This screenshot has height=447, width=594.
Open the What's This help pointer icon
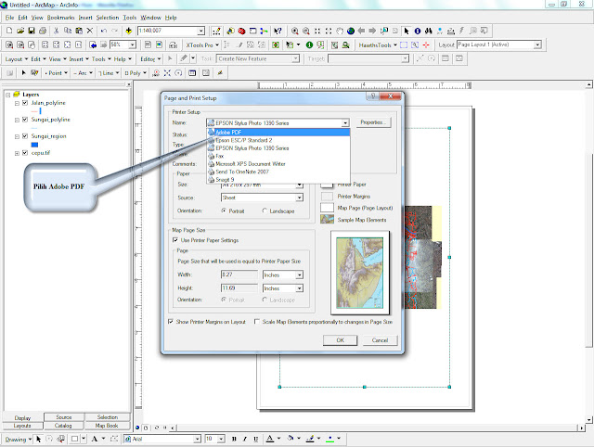(278, 31)
